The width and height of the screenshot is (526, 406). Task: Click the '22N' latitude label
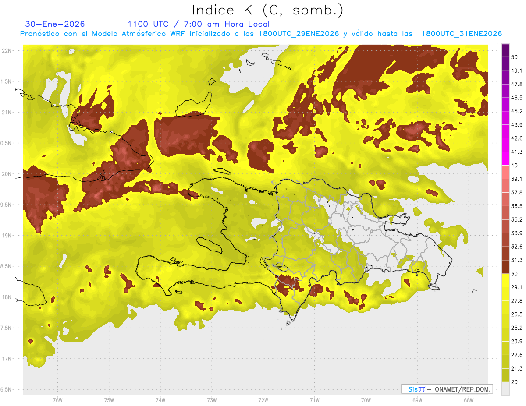tap(7, 50)
